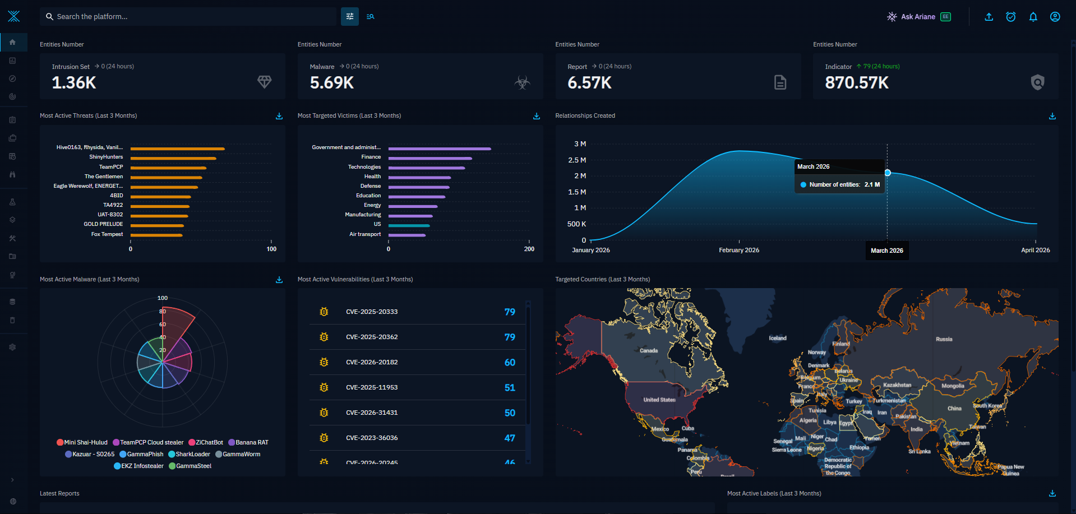Open the radar icon in sidebar

click(12, 96)
